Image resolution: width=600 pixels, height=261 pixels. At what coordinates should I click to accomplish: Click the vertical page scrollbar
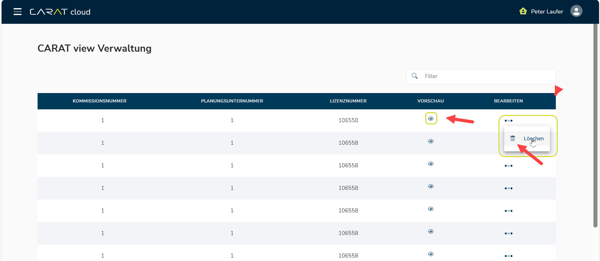click(596, 125)
